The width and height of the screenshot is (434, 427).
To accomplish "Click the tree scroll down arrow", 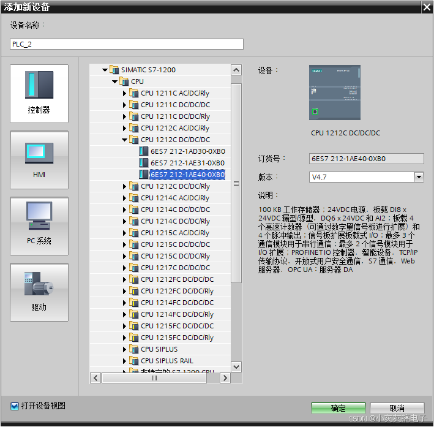I will pos(236,367).
